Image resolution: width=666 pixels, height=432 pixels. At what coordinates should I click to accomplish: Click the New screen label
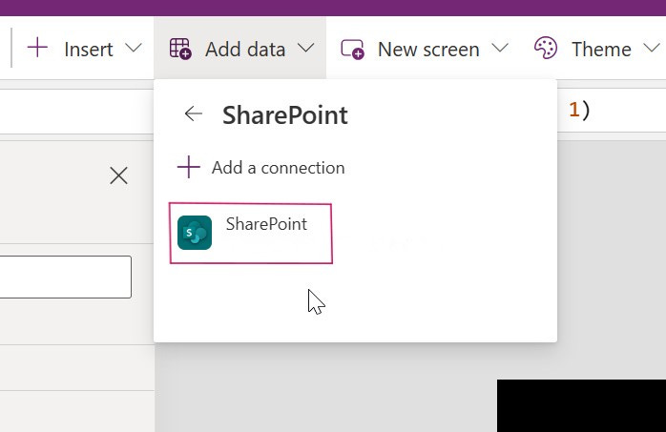[x=428, y=50]
